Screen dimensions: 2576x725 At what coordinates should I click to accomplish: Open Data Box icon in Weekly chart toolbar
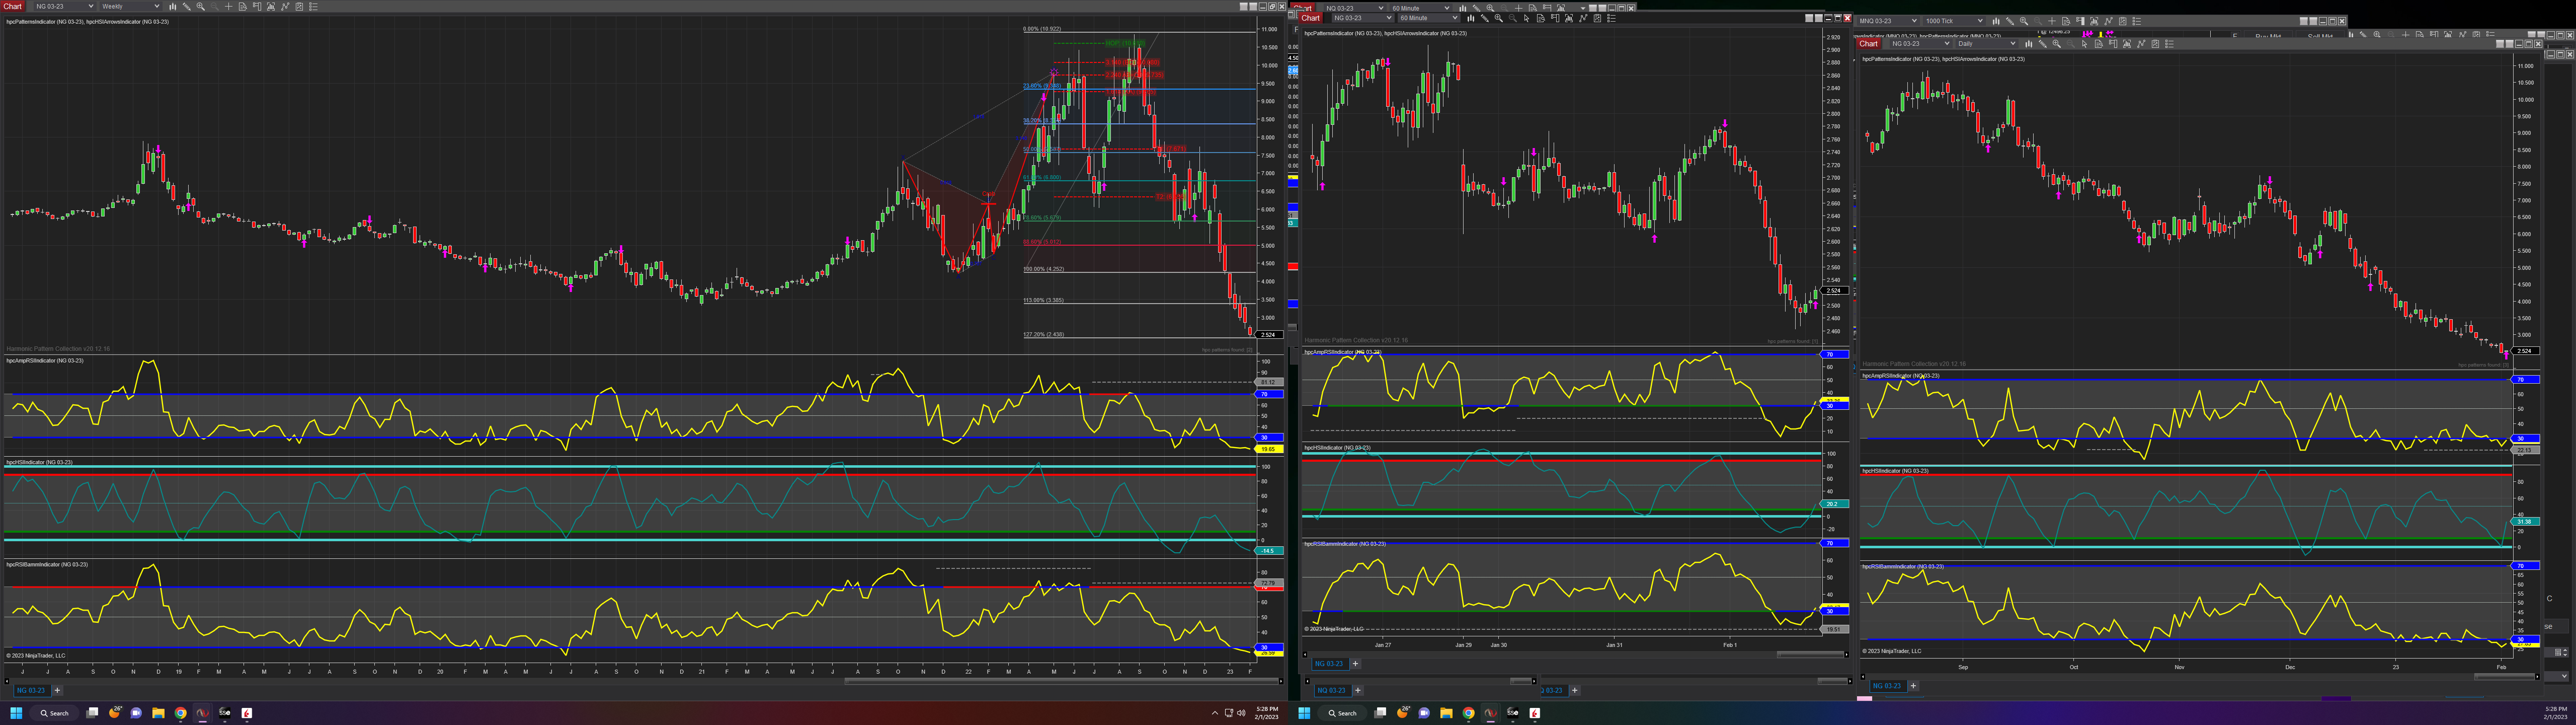243,6
